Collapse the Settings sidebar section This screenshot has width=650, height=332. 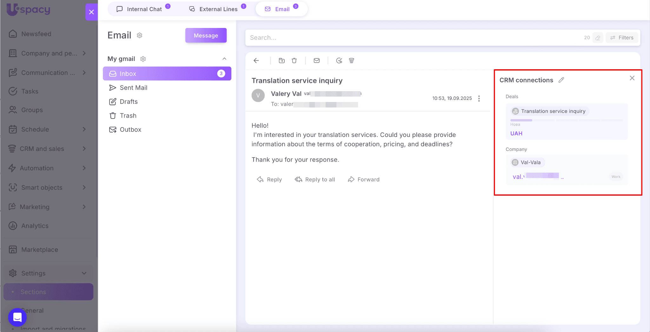pos(84,273)
